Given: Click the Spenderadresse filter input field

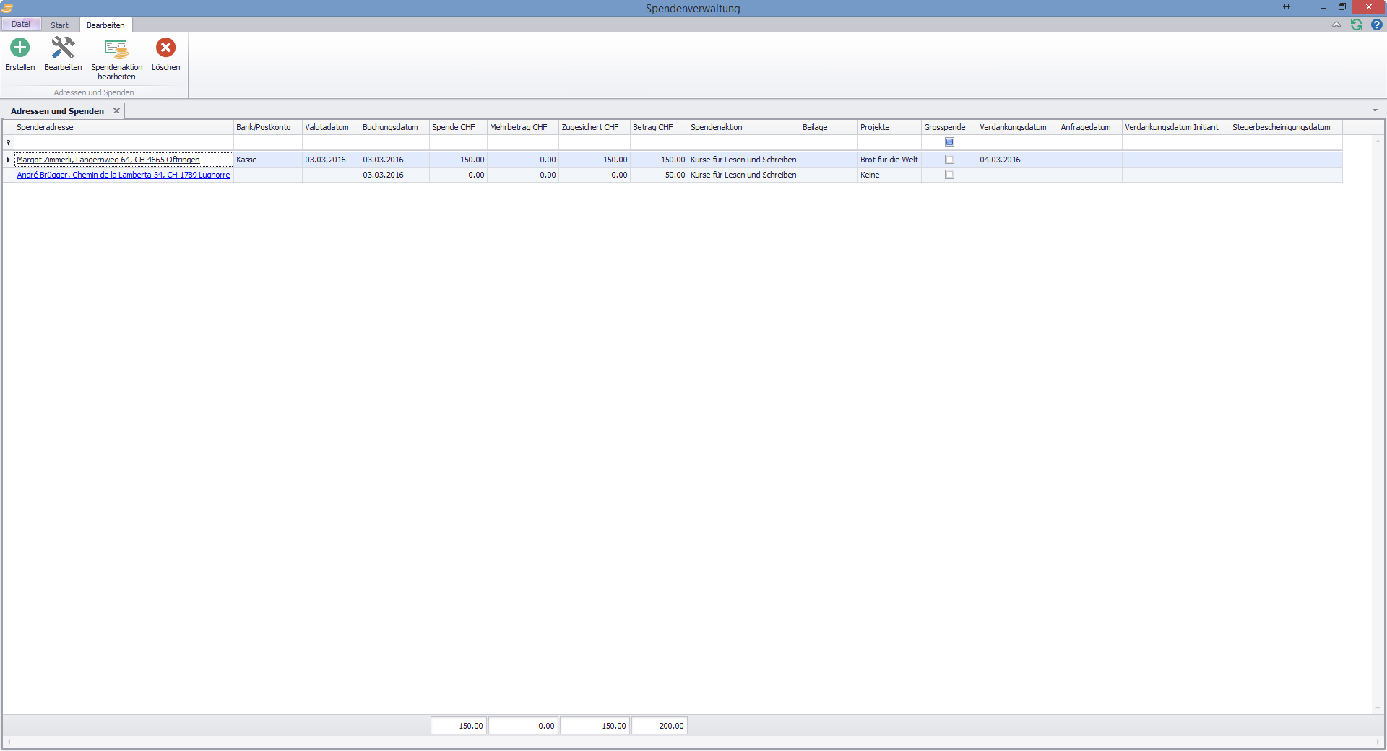Looking at the screenshot, I should point(124,143).
